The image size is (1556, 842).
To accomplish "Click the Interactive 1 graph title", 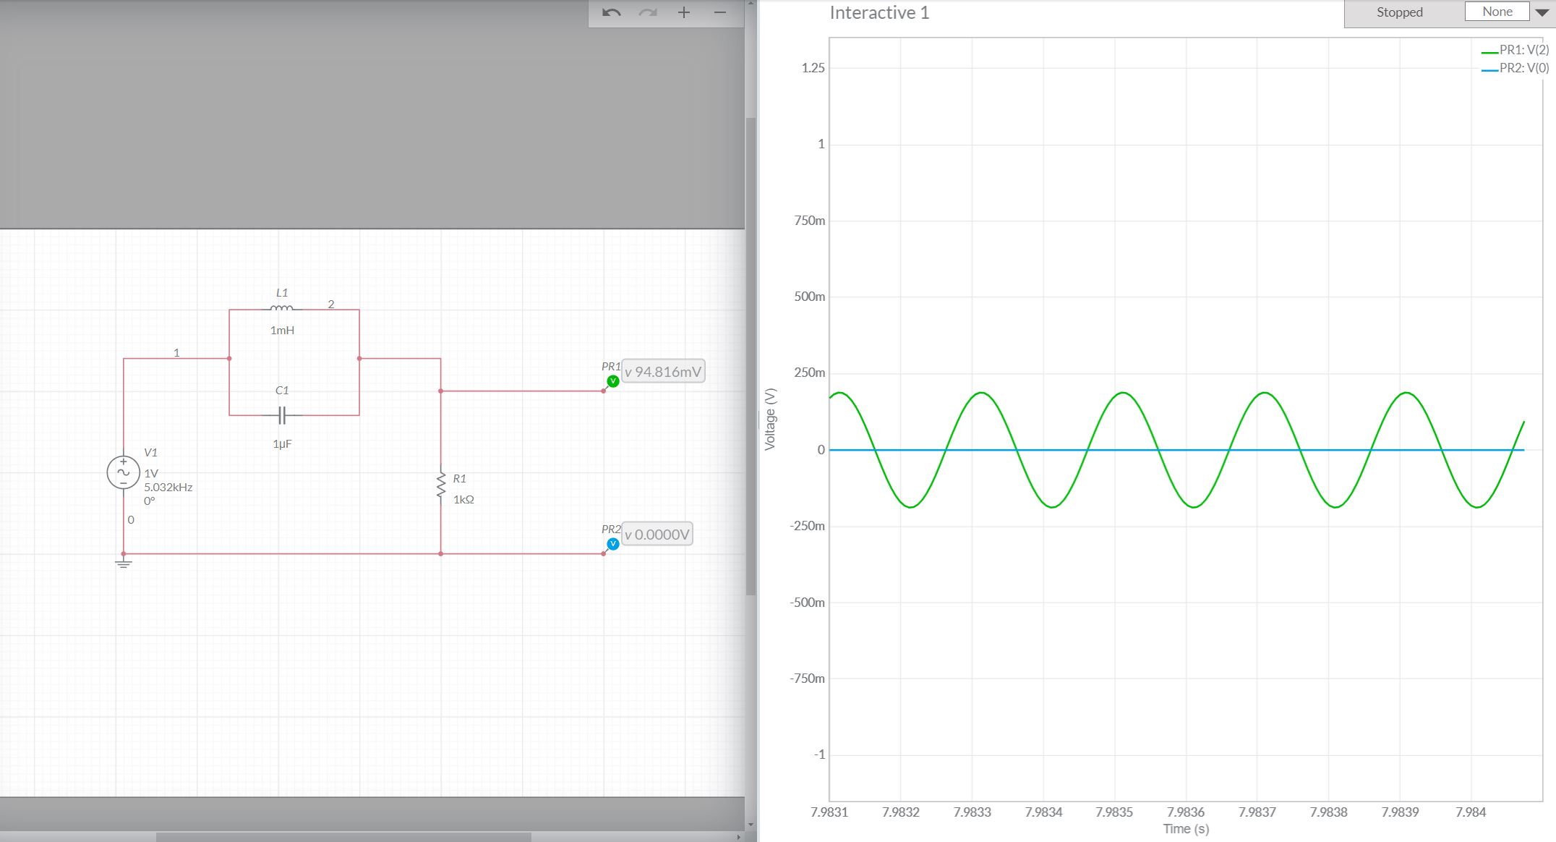I will [x=879, y=12].
